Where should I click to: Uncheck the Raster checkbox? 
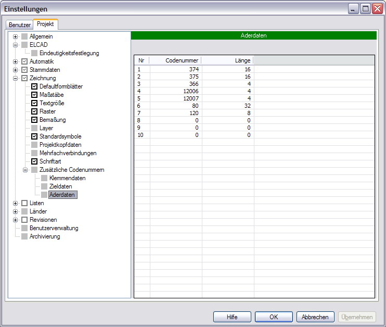coord(34,111)
